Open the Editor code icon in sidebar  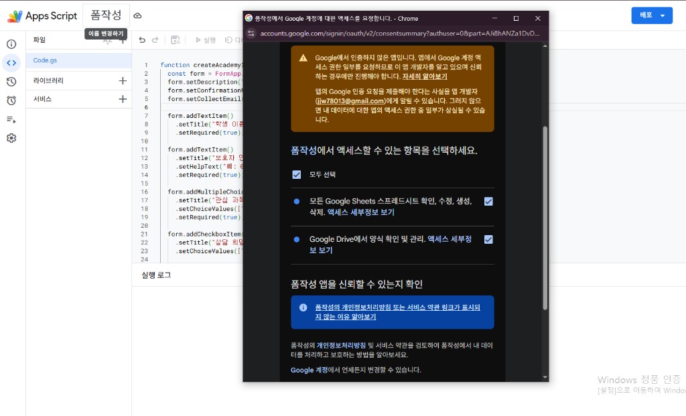[x=11, y=63]
